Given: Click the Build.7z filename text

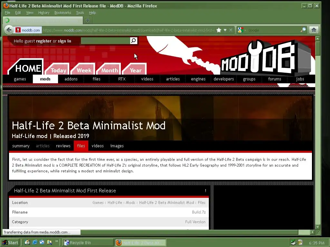Looking at the screenshot, I should [x=199, y=212].
